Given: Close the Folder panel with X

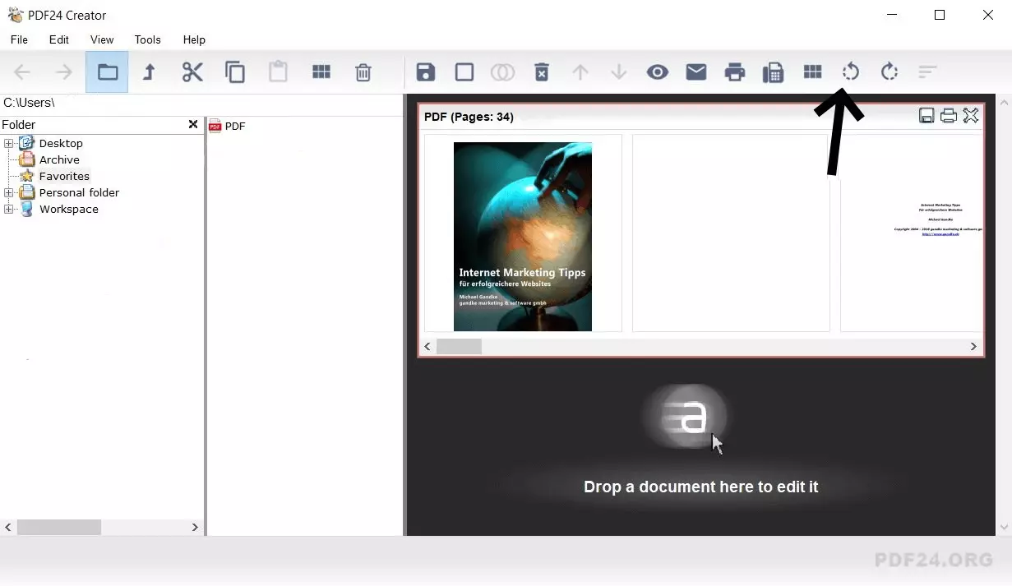Looking at the screenshot, I should tap(193, 124).
